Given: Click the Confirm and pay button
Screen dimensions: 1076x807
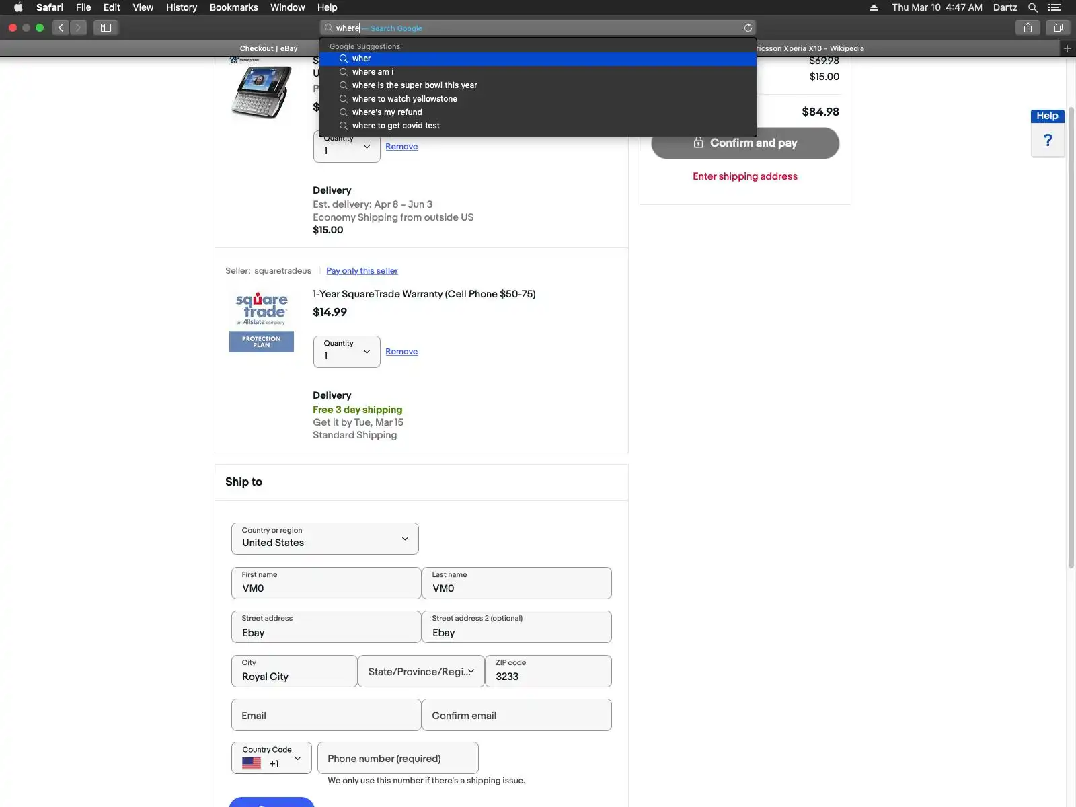Looking at the screenshot, I should (745, 143).
